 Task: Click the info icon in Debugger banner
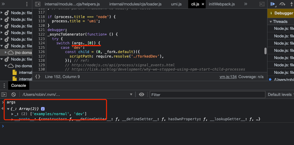[x=271, y=13]
